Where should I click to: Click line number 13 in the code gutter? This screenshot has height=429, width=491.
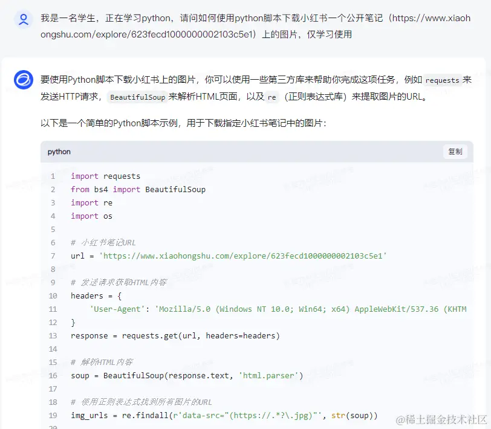(x=53, y=336)
